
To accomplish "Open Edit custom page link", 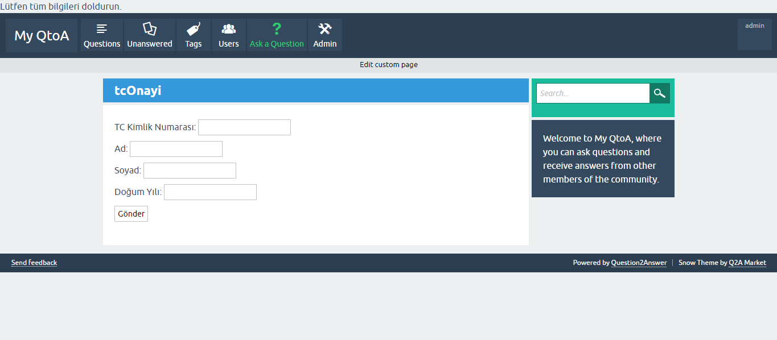I will click(389, 65).
